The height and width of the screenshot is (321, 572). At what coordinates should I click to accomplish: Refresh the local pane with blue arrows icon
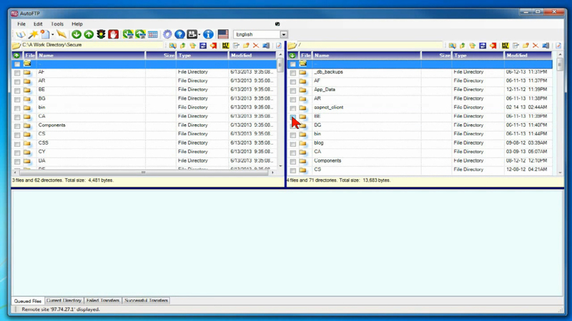(203, 46)
